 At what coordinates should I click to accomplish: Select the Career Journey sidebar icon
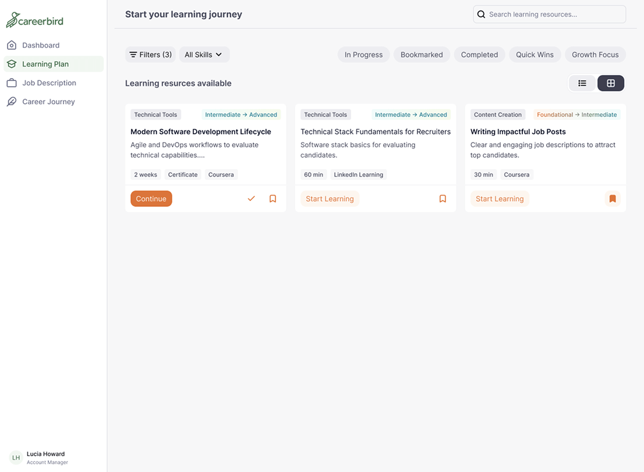click(11, 101)
